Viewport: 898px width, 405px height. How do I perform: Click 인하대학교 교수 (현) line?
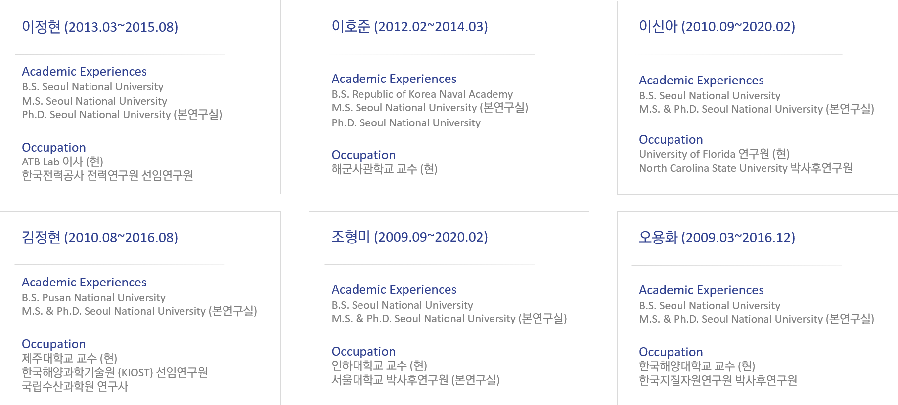(379, 365)
